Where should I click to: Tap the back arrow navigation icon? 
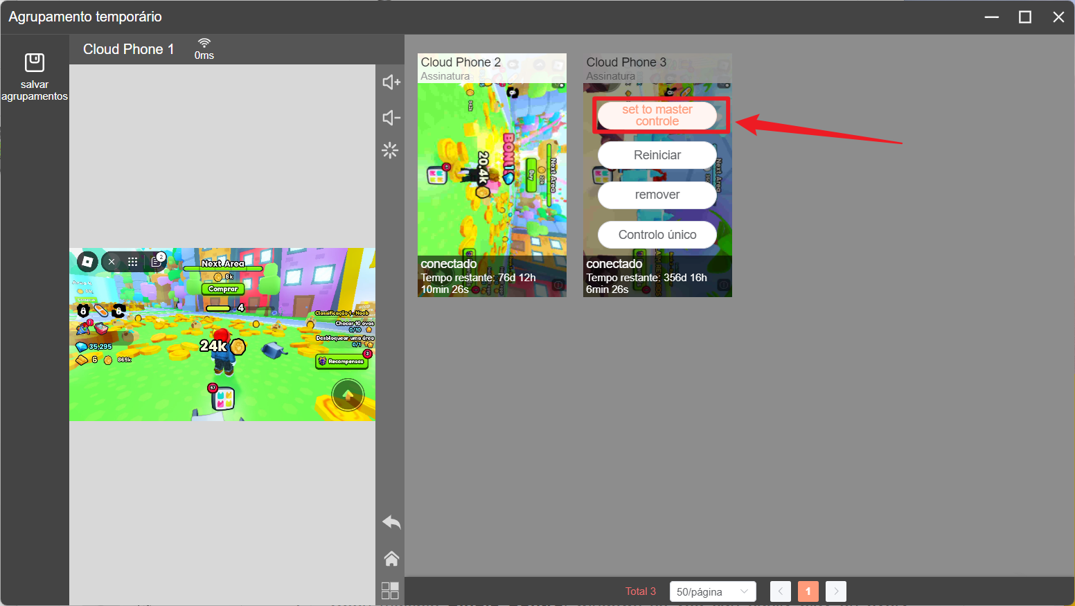click(x=391, y=522)
